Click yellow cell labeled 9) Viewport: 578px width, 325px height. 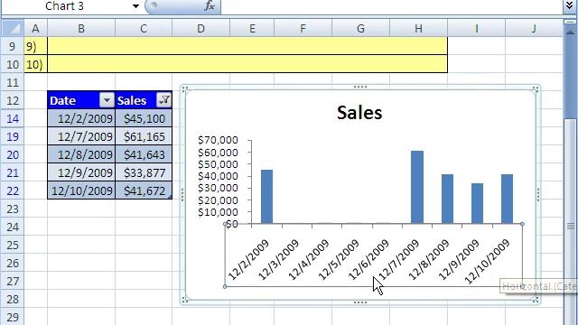tap(36, 46)
